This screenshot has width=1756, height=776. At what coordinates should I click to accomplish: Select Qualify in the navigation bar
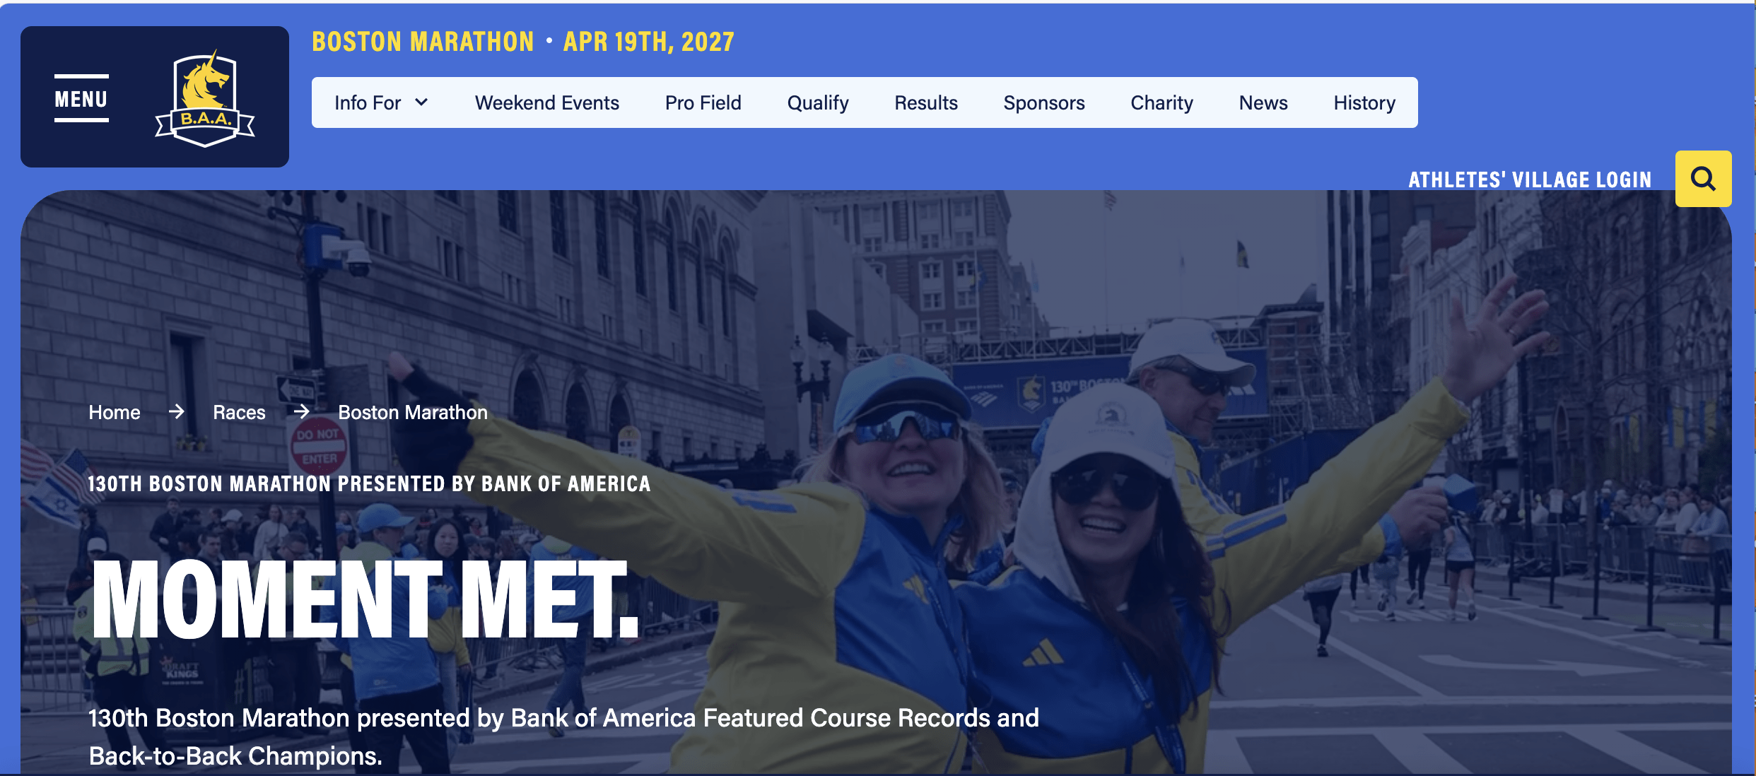818,103
